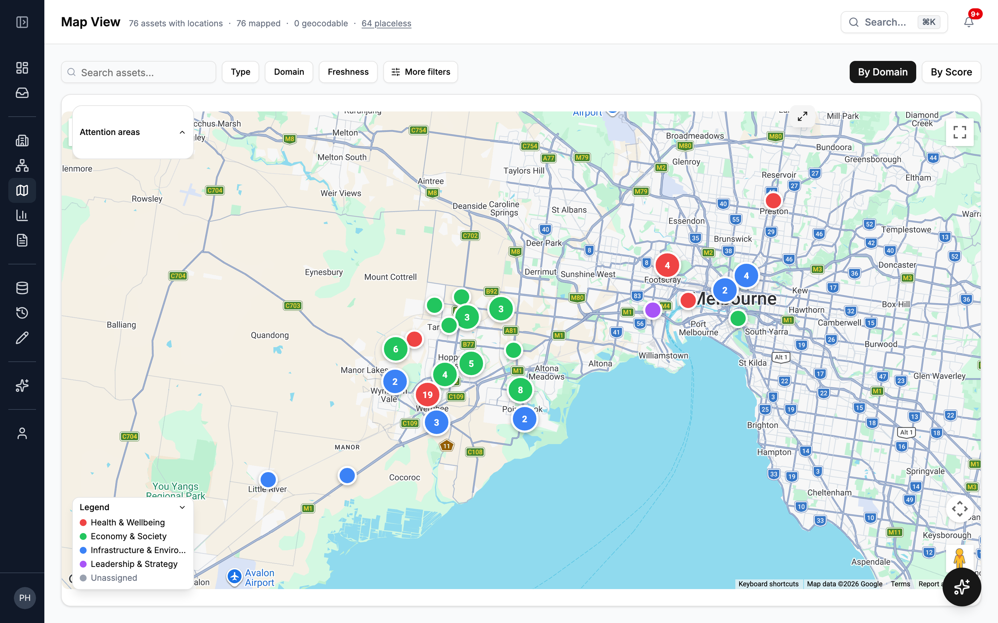Click the purple marker near Footscray
This screenshot has height=623, width=998.
pyautogui.click(x=653, y=310)
